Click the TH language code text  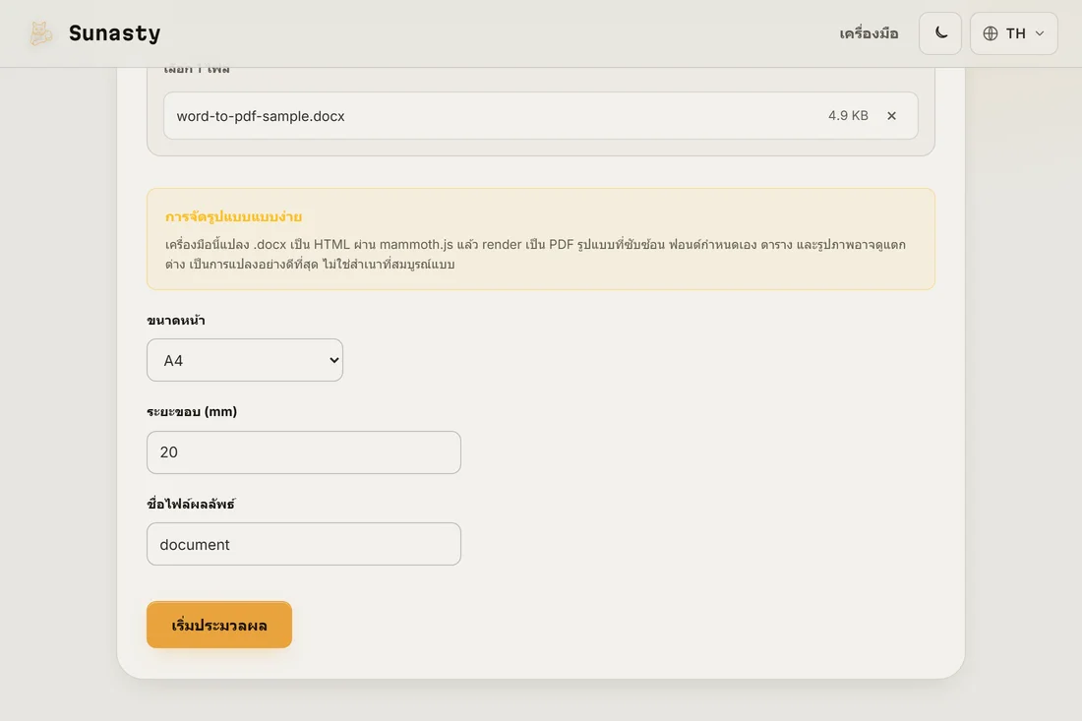pyautogui.click(x=1015, y=33)
